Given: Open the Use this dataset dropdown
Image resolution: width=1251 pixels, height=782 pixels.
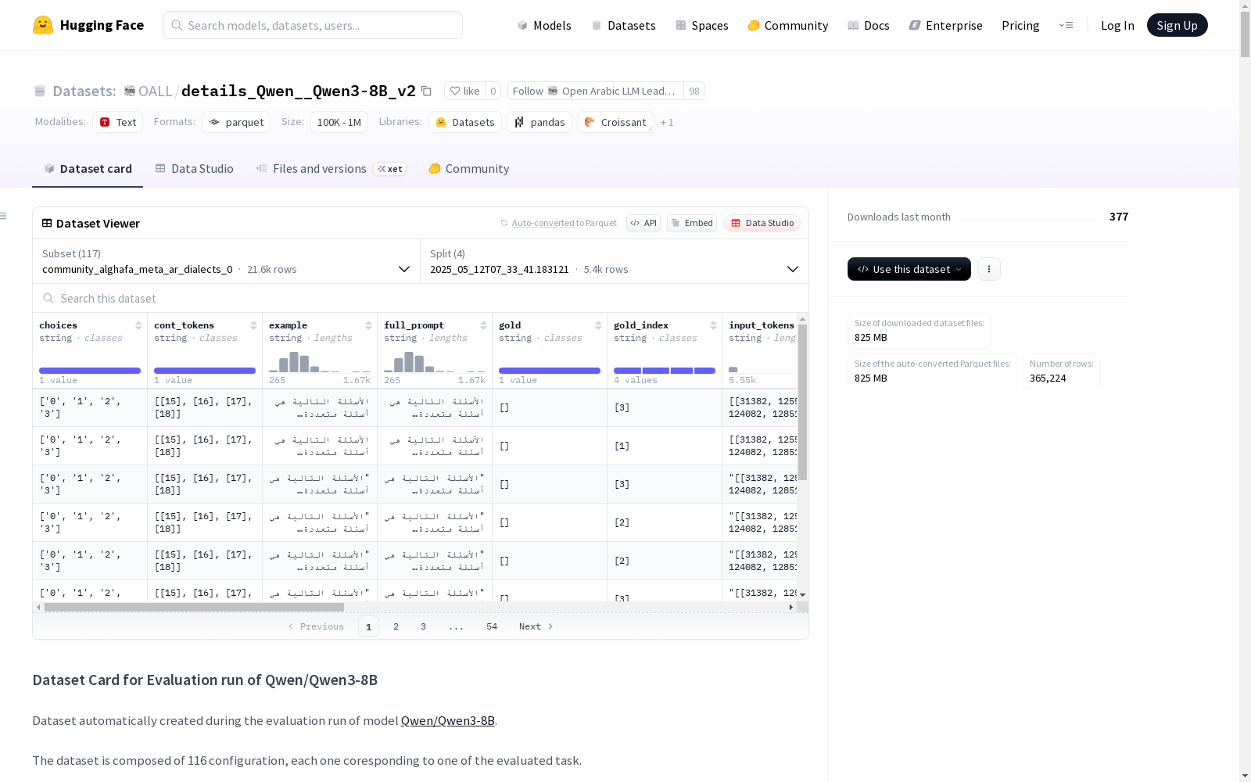Looking at the screenshot, I should pos(909,269).
